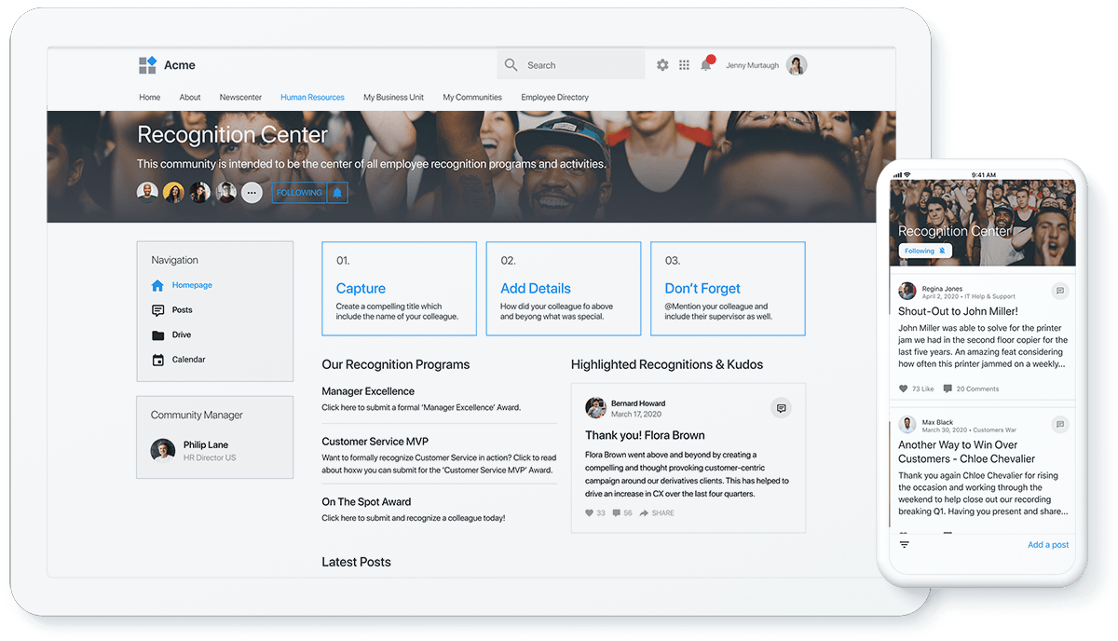Open the Capture step card link
Image resolution: width=1118 pixels, height=641 pixels.
click(x=361, y=289)
